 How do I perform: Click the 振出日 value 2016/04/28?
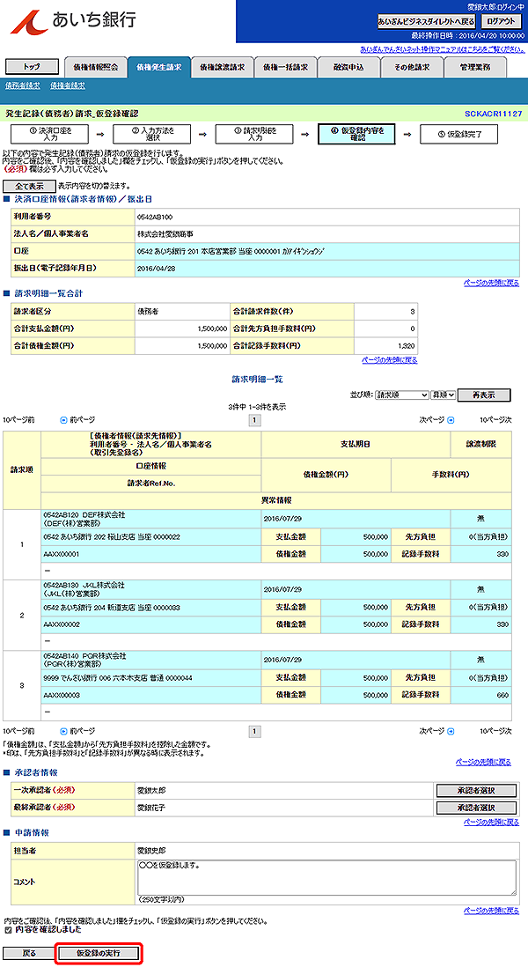(157, 269)
